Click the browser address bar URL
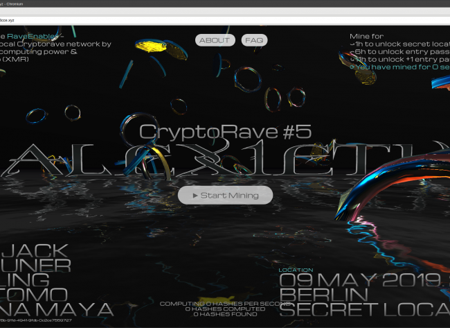This screenshot has height=328, width=450. pos(7,20)
